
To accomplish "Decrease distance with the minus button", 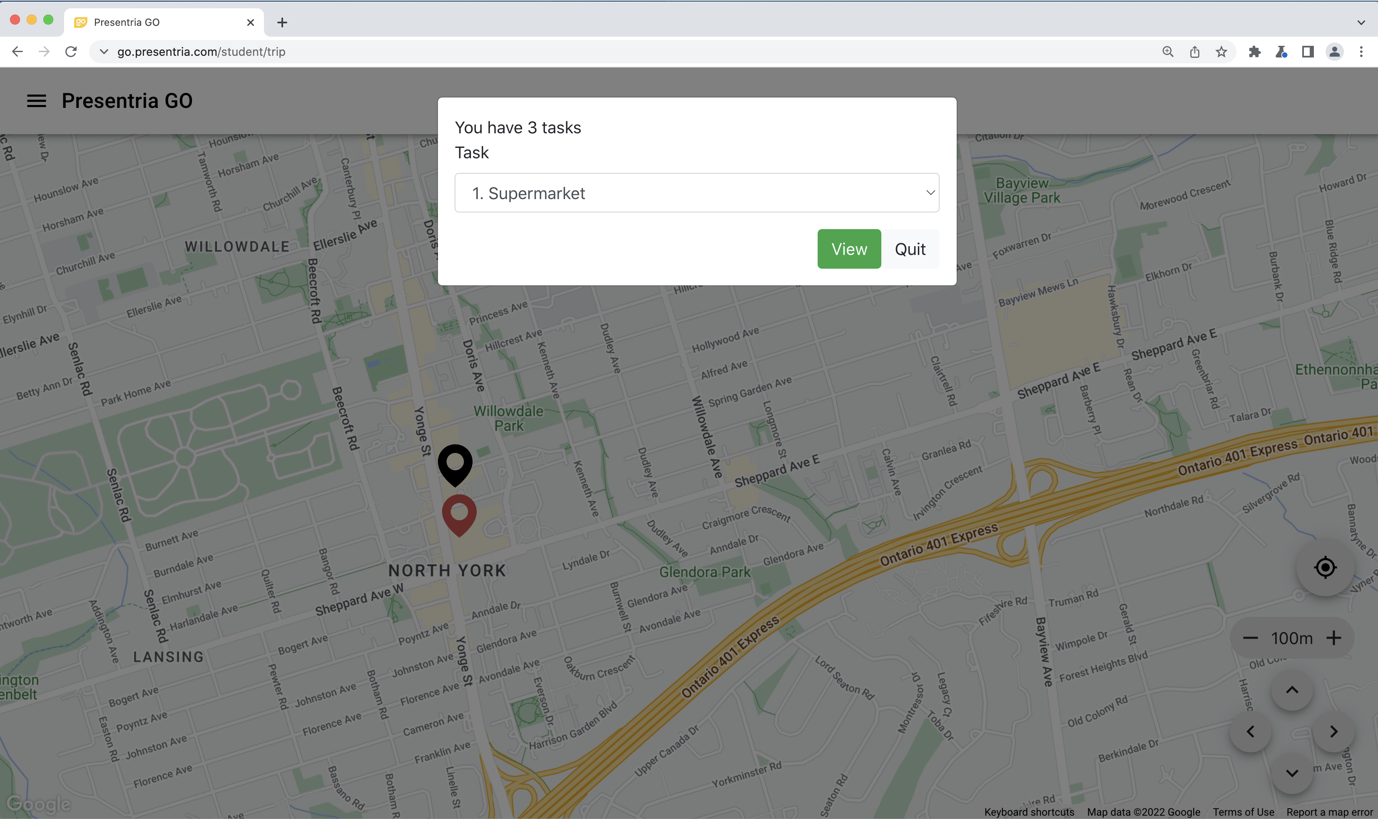I will click(x=1250, y=638).
